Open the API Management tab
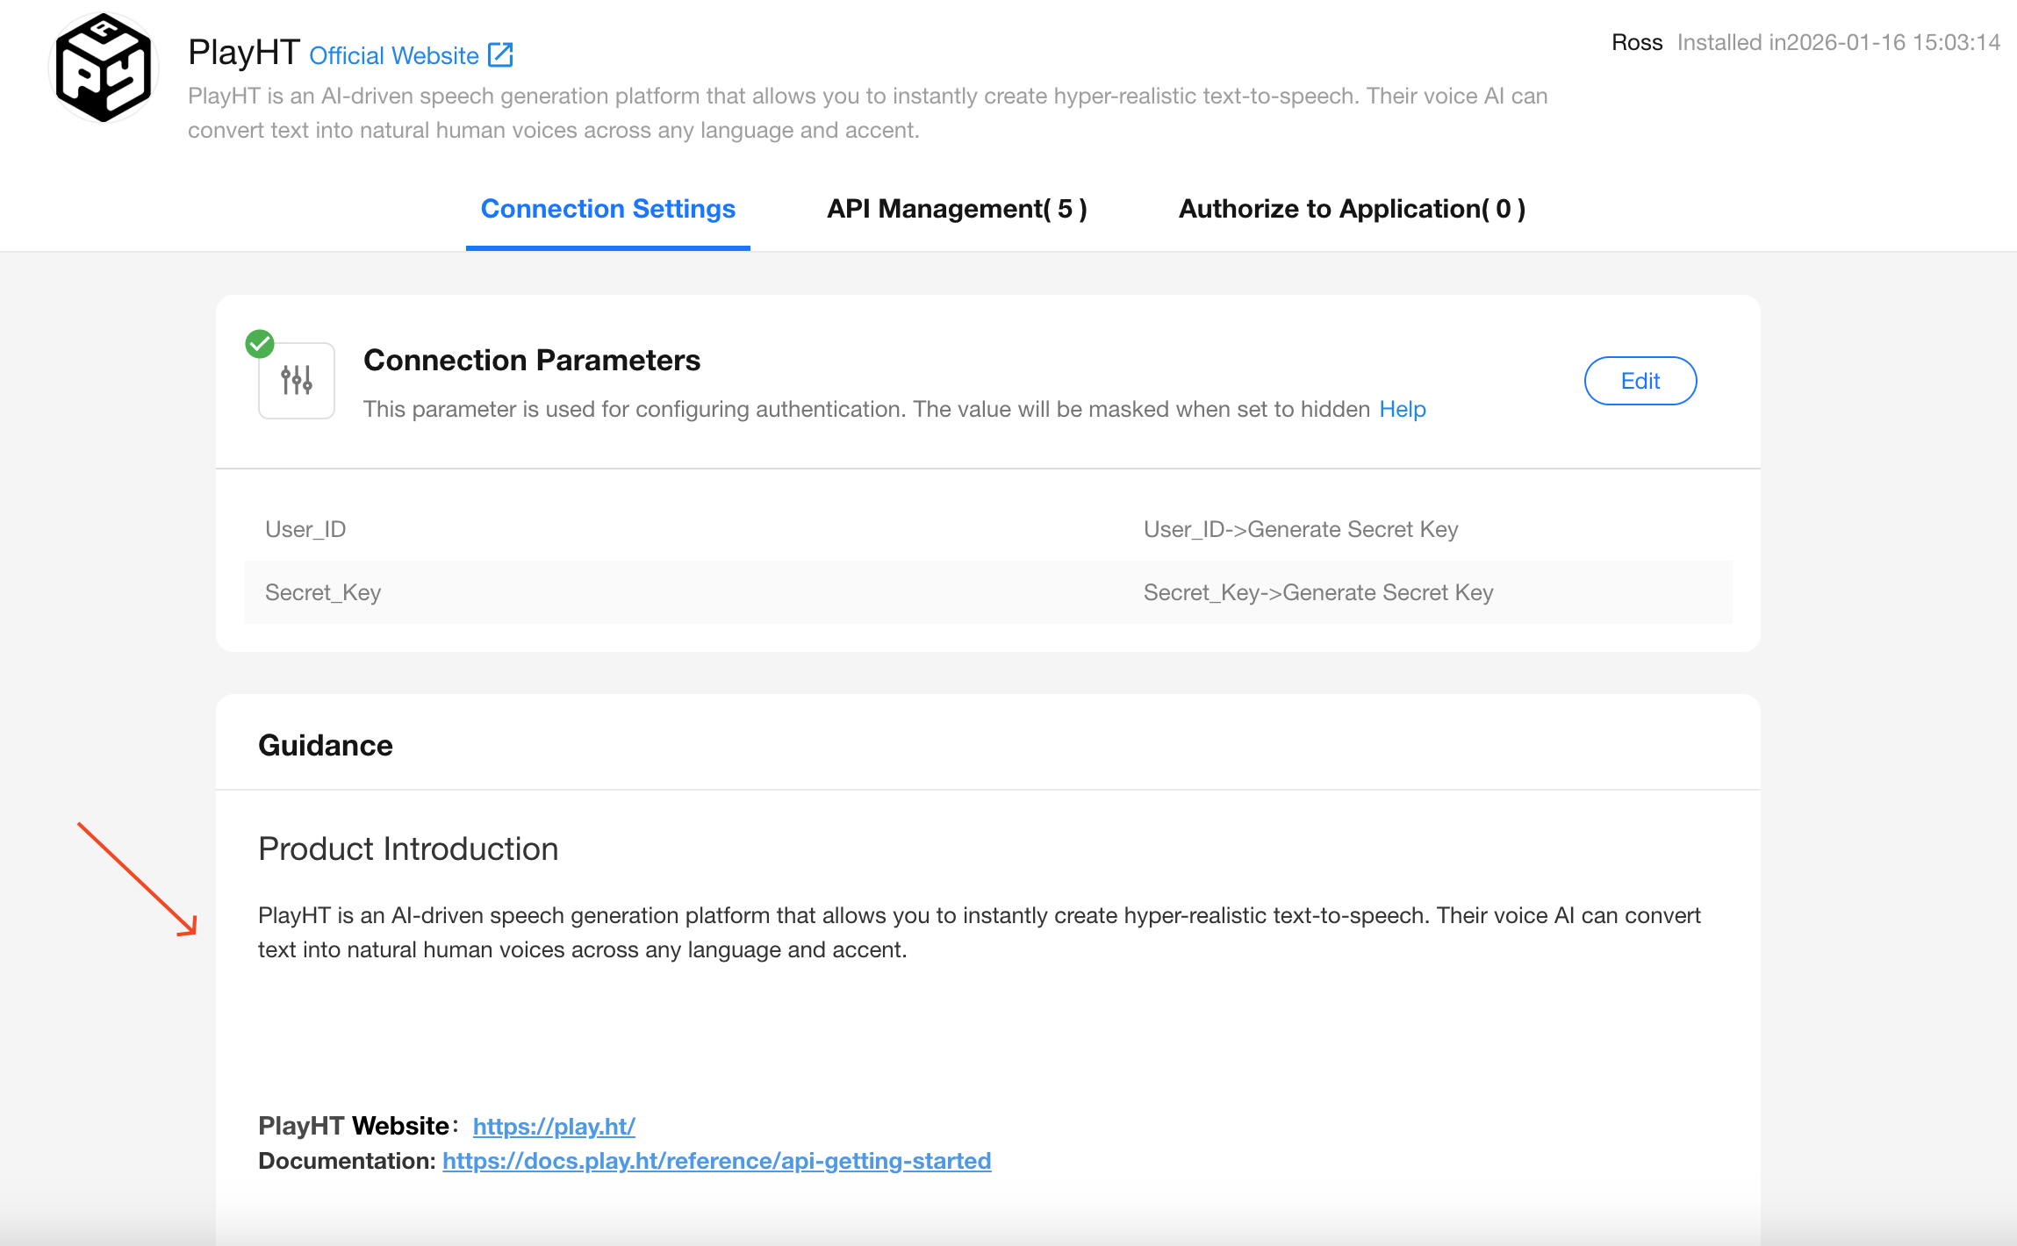Image resolution: width=2017 pixels, height=1246 pixels. coord(957,209)
